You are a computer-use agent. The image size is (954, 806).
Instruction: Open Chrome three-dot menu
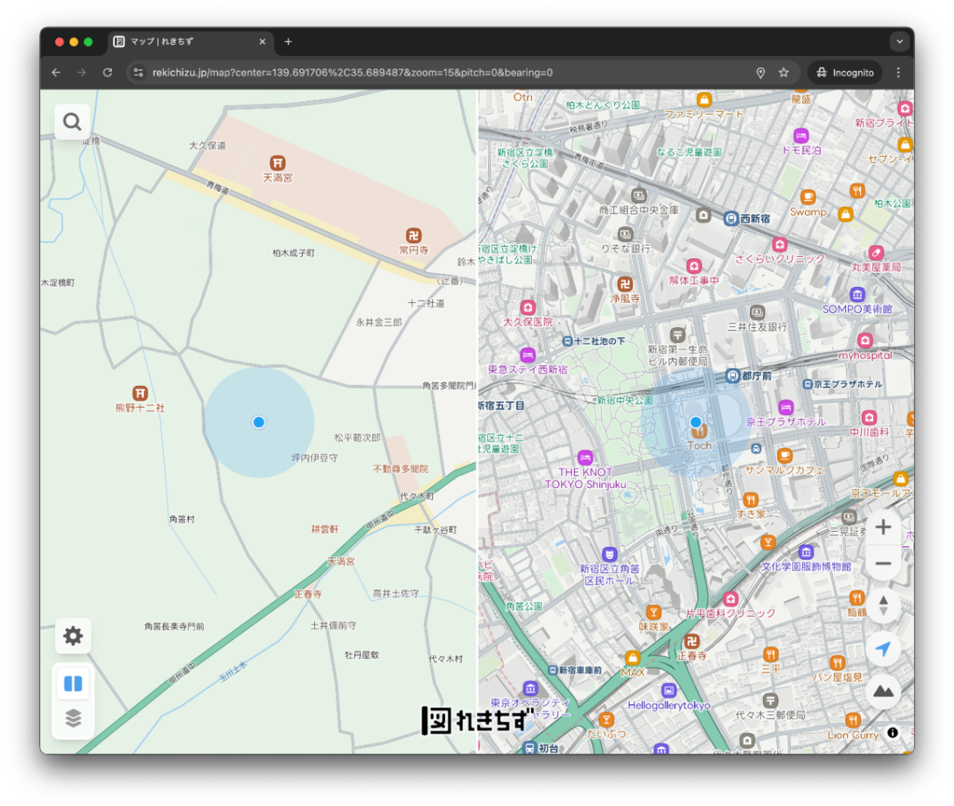click(898, 73)
